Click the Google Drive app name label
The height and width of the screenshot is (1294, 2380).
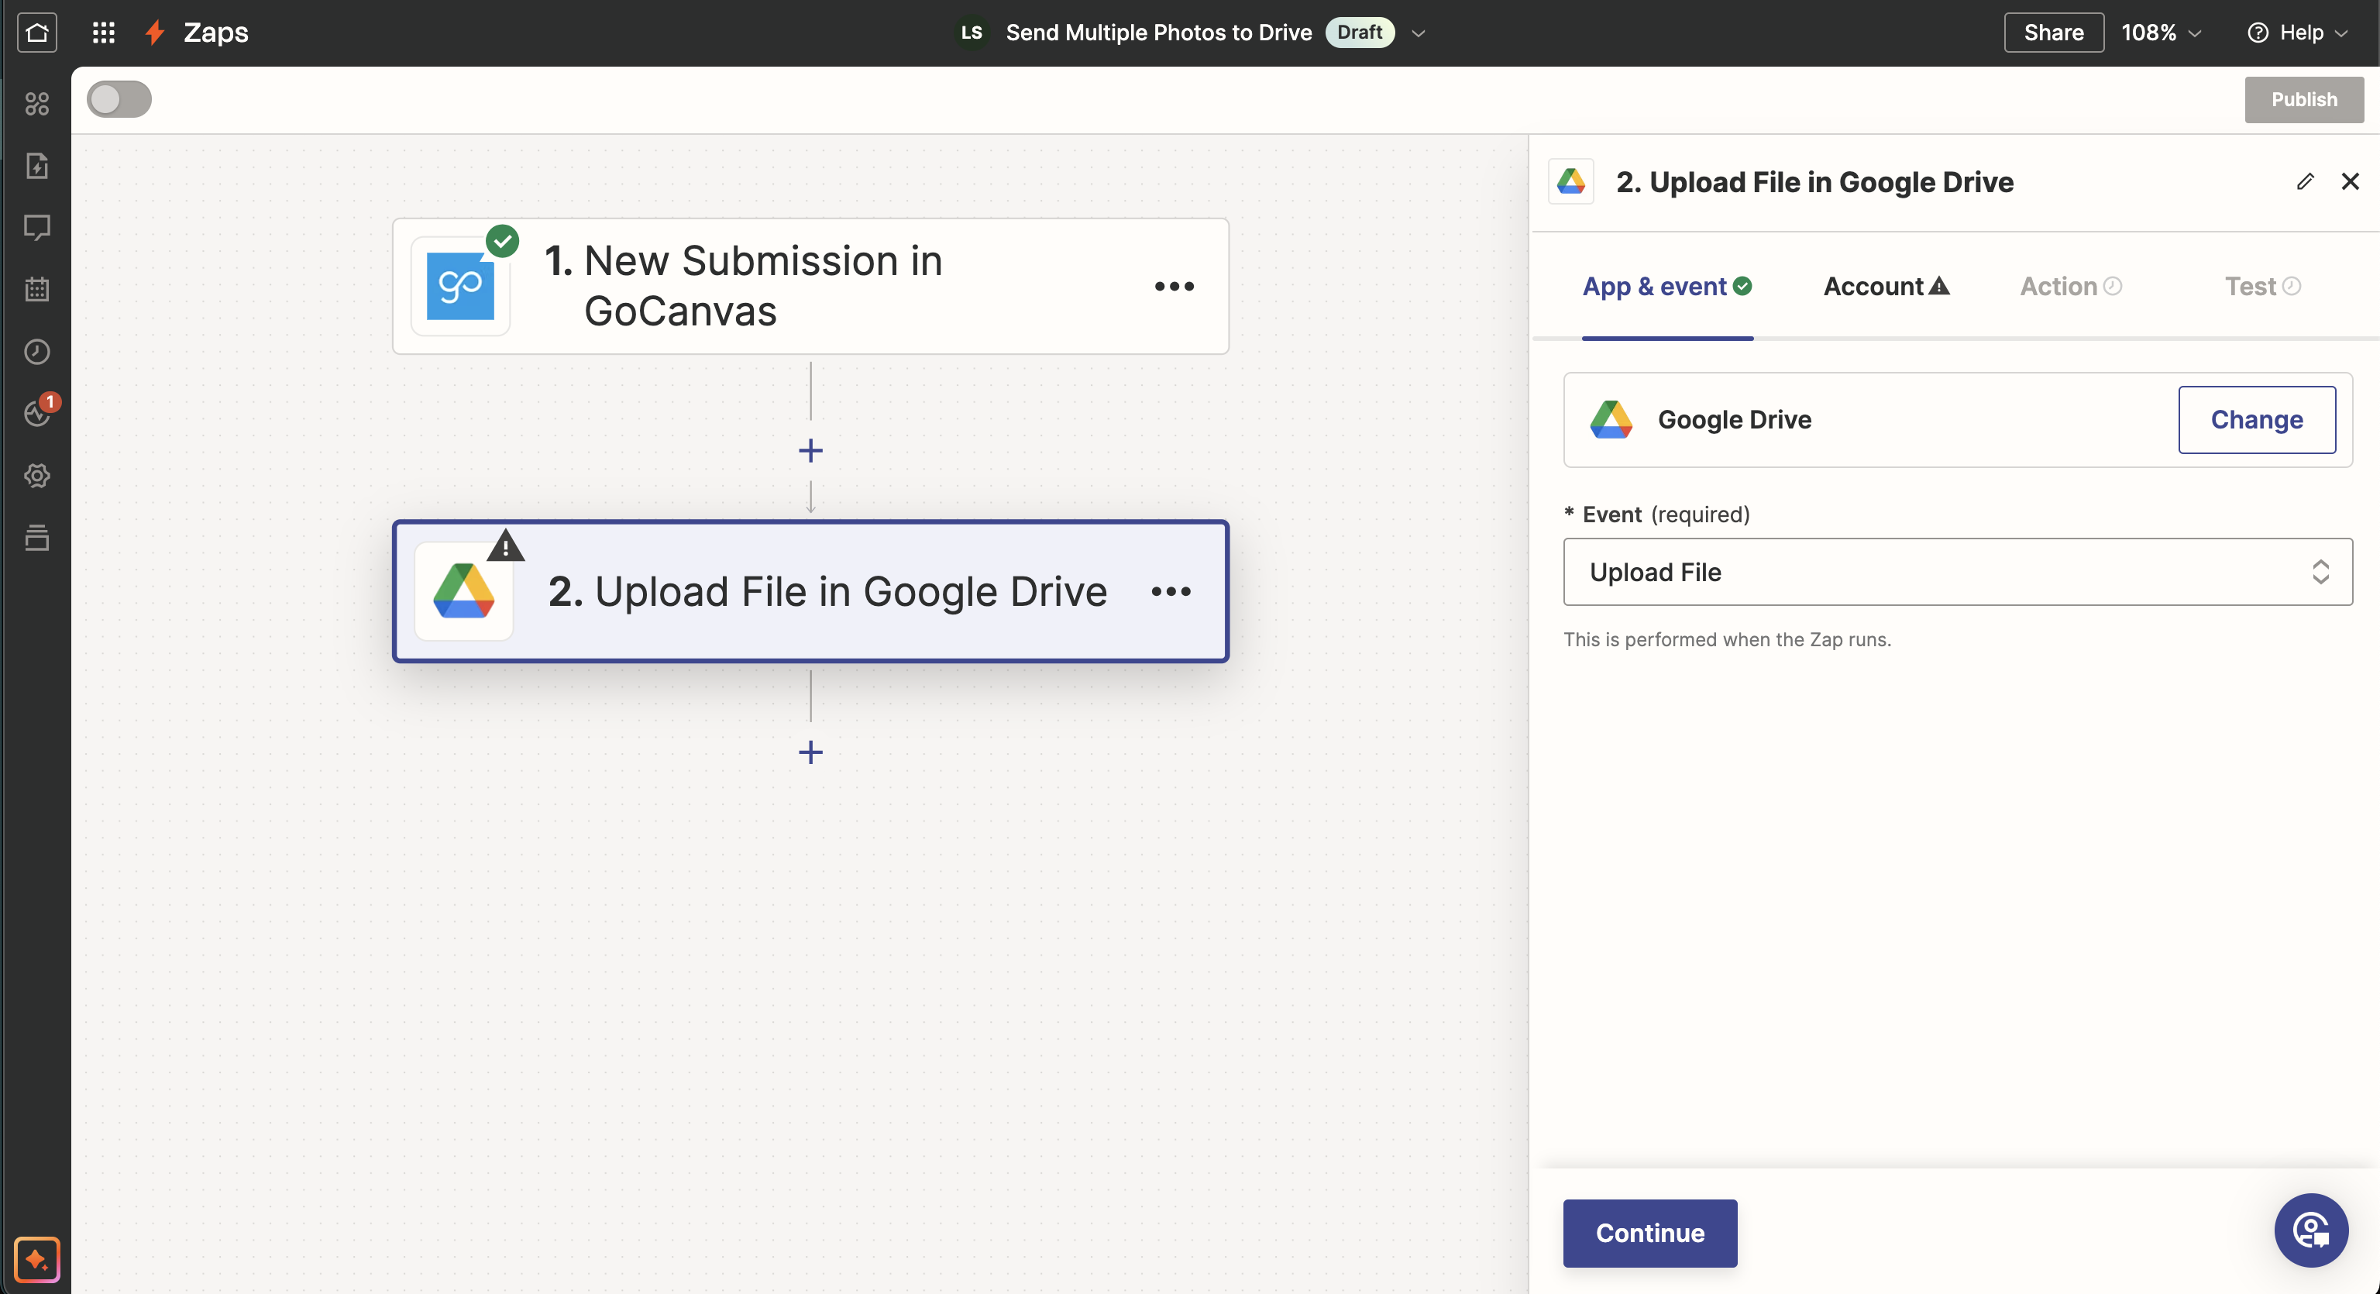click(x=1734, y=420)
